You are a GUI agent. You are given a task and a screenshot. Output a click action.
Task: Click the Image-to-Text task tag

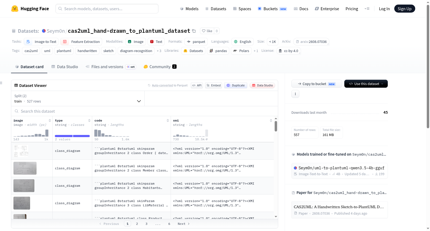click(41, 42)
